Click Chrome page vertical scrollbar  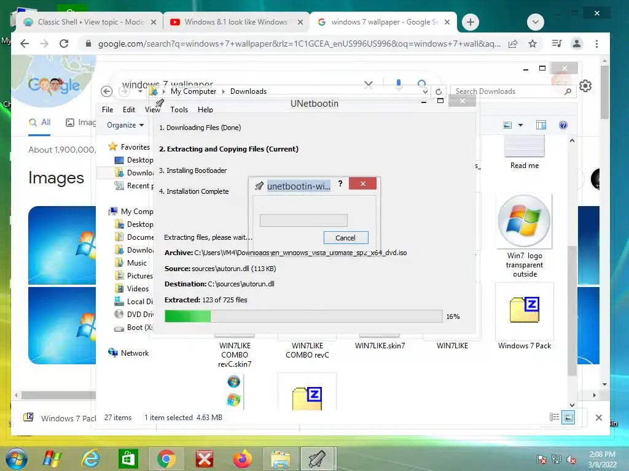point(604,92)
